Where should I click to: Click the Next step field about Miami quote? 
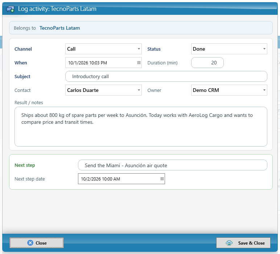coord(173,165)
